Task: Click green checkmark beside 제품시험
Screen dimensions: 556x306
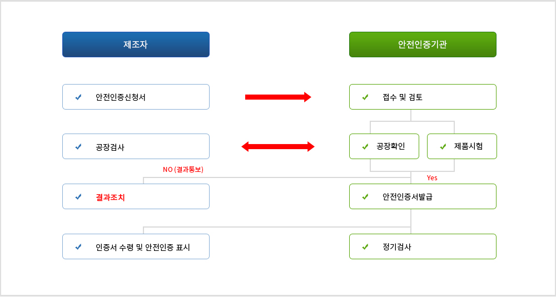Action: click(x=443, y=147)
